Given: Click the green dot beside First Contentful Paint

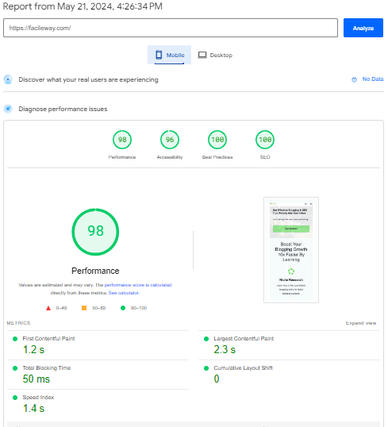Looking at the screenshot, I should click(15, 339).
